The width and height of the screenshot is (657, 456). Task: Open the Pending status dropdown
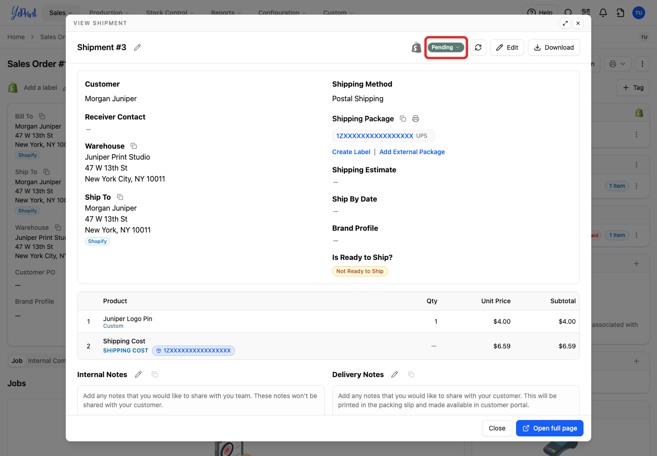[x=446, y=47]
